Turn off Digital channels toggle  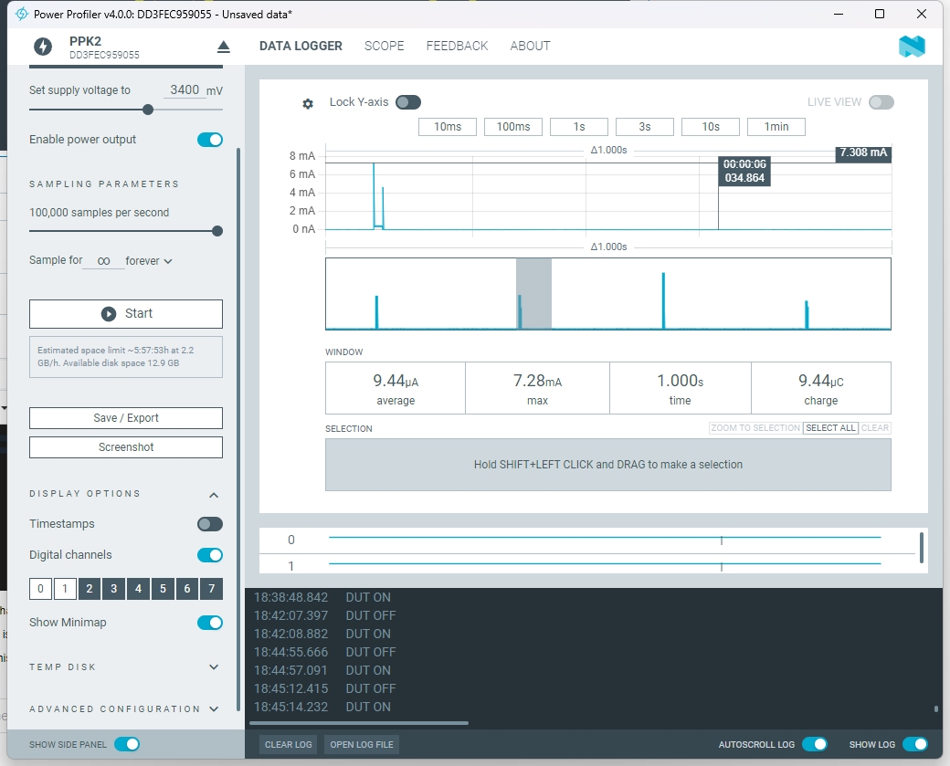[x=209, y=555]
